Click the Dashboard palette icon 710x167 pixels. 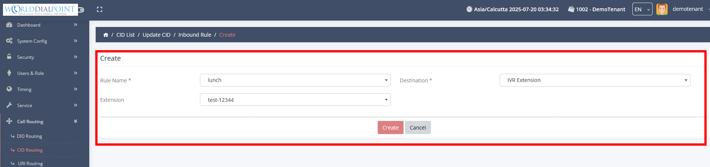(x=9, y=25)
